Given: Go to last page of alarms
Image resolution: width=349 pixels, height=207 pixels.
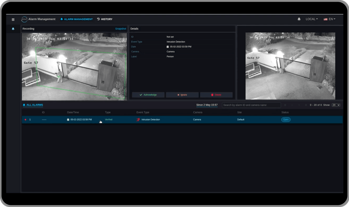Looking at the screenshot, I should pyautogui.click(x=306, y=105).
